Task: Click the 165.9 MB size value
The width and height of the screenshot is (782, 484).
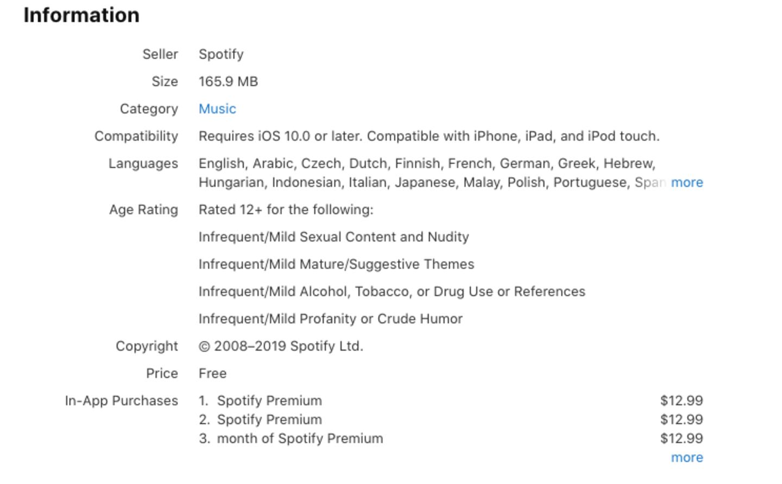Action: 228,81
